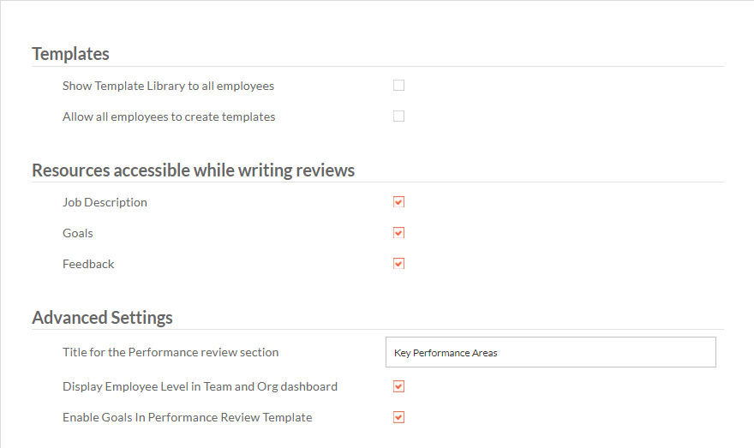Toggle Display Employee Level in dashboard checkbox

coord(398,386)
